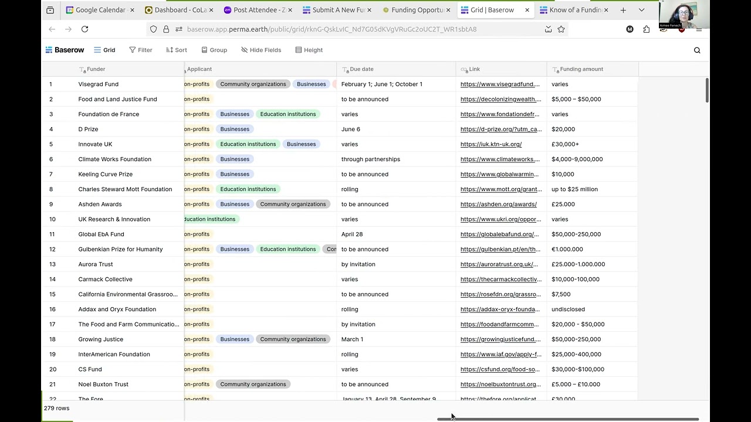The height and width of the screenshot is (422, 751).
Task: Click the '€1.000.000' funding amount cell
Action: (x=593, y=249)
